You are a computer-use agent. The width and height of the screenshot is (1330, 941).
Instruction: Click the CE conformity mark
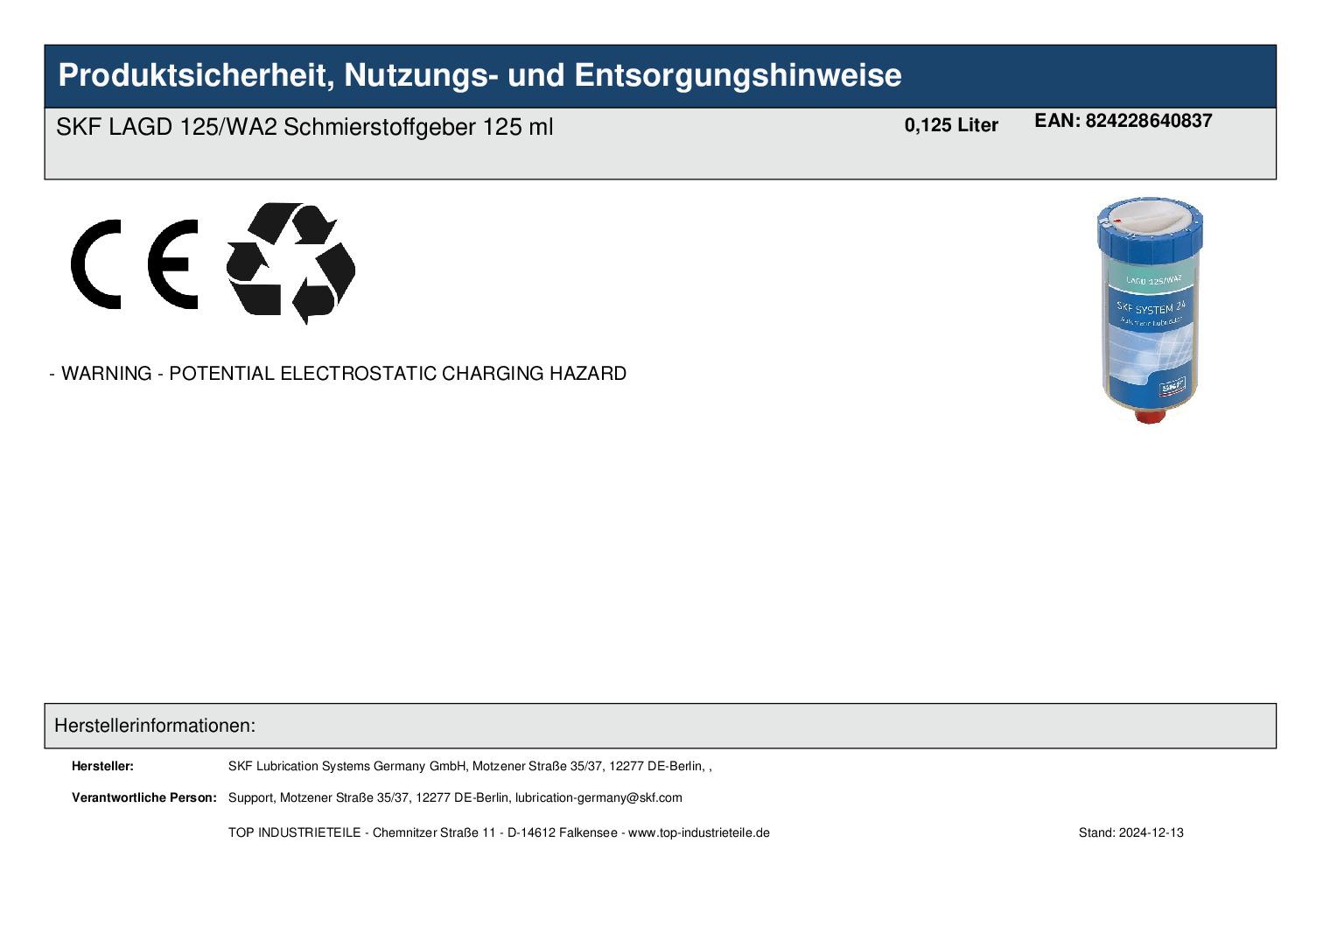point(134,264)
